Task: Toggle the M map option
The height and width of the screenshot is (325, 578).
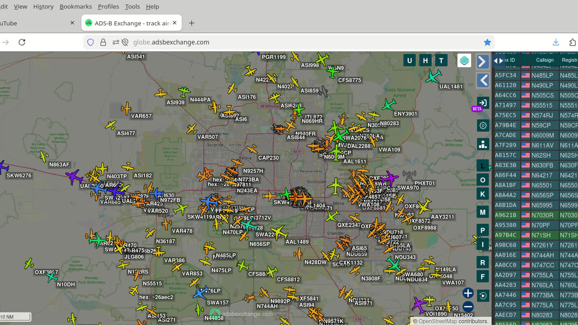Action: (x=482, y=212)
